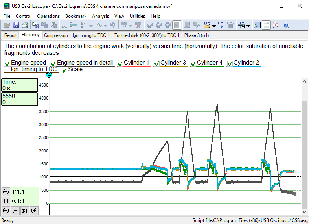Viewport: 309px width, 224px height.
Task: Reset horizontal zoom with bottom 1:1 button
Action: 25,211
